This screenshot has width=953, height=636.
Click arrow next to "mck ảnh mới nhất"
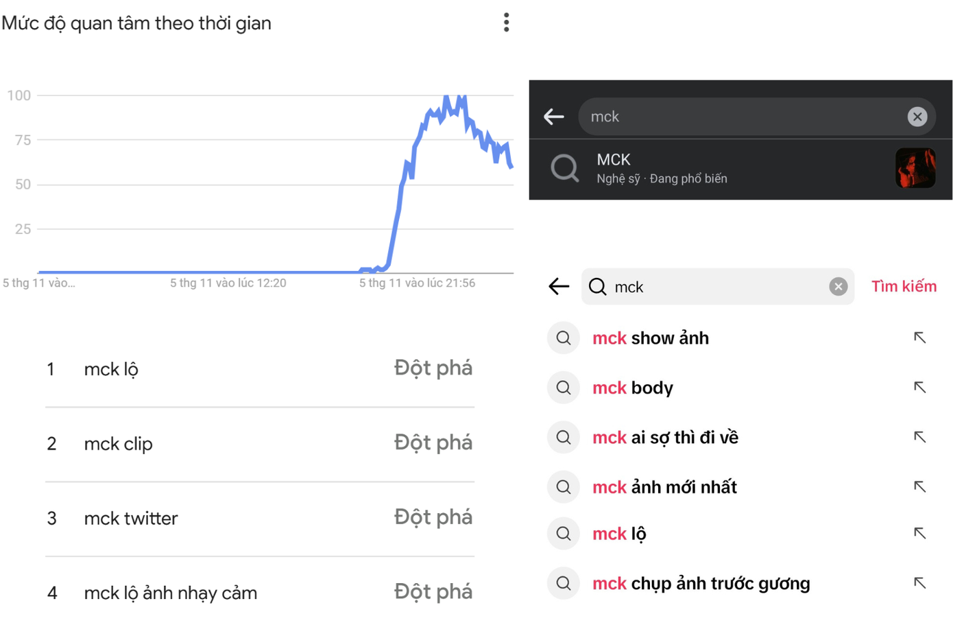(919, 487)
